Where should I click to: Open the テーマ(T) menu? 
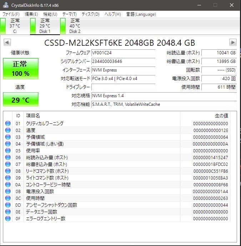69,14
